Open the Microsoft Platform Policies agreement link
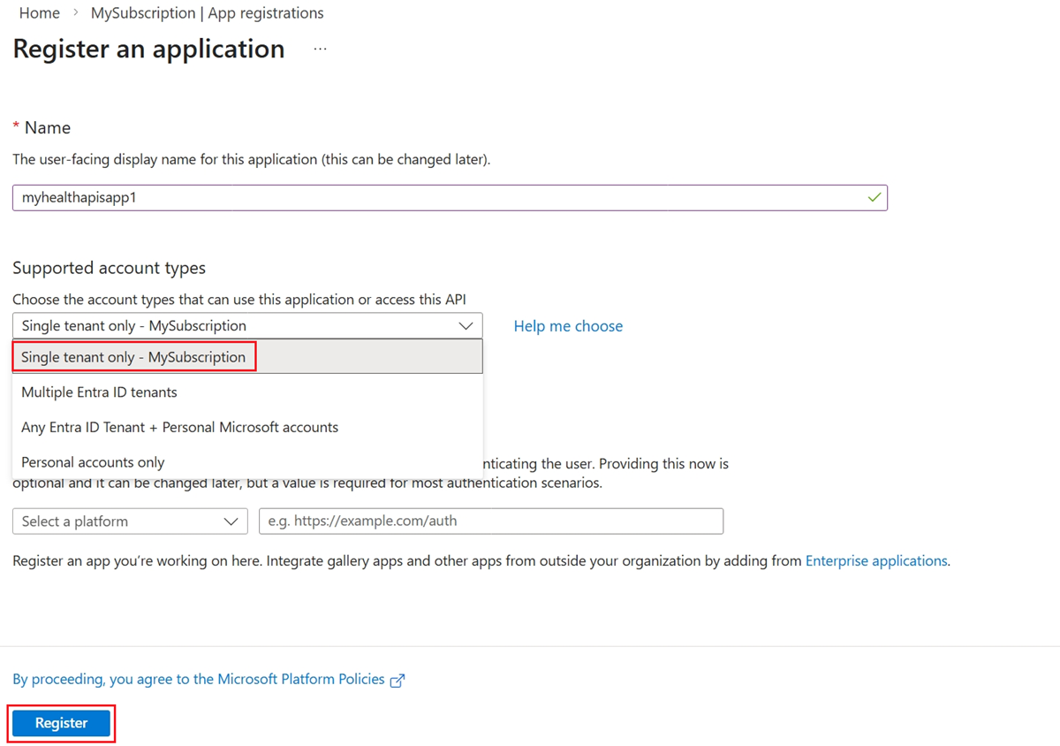Viewport: 1060px width, 746px height. point(199,680)
